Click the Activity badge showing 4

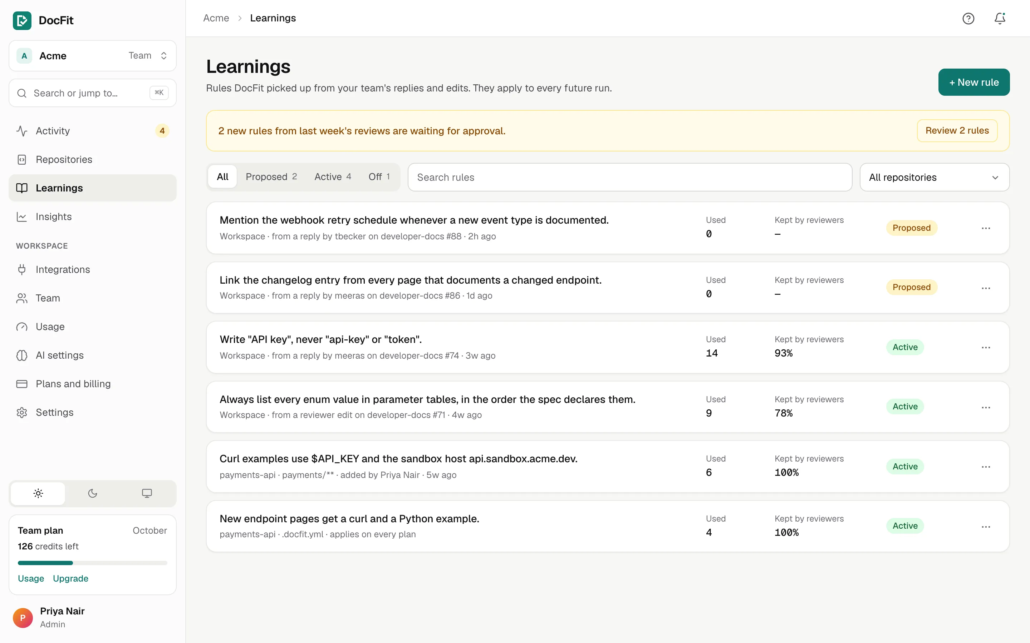162,131
